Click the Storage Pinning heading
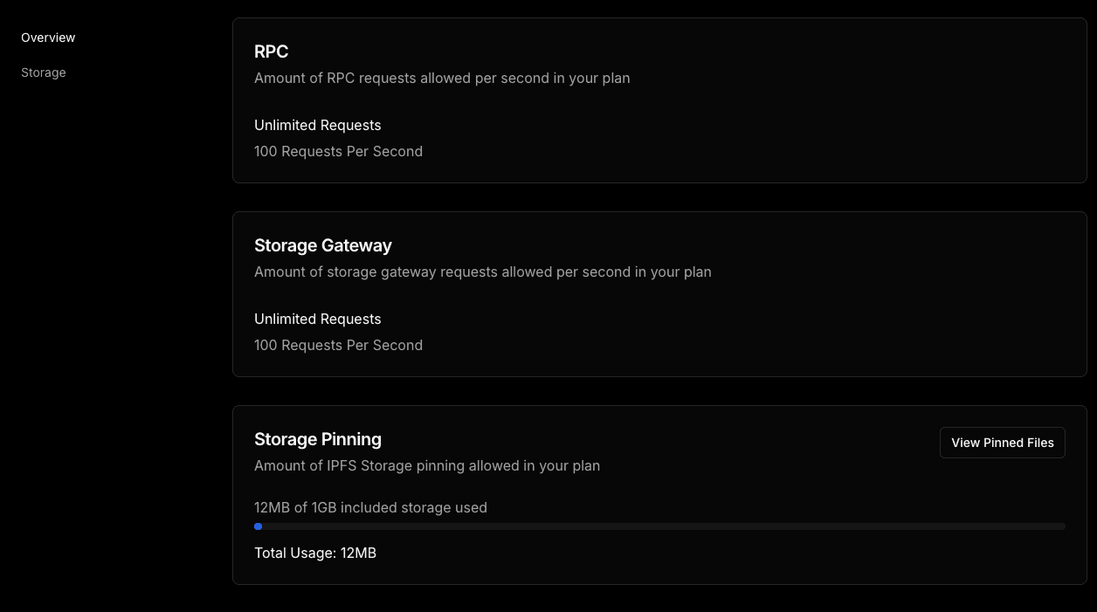The image size is (1097, 612). point(317,439)
